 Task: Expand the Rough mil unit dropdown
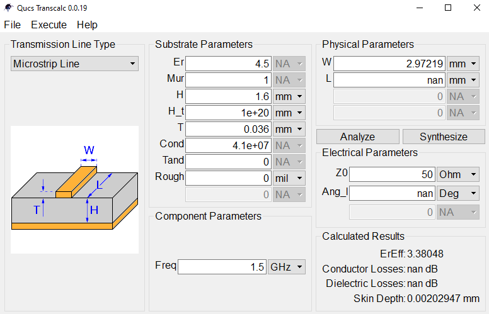click(289, 178)
